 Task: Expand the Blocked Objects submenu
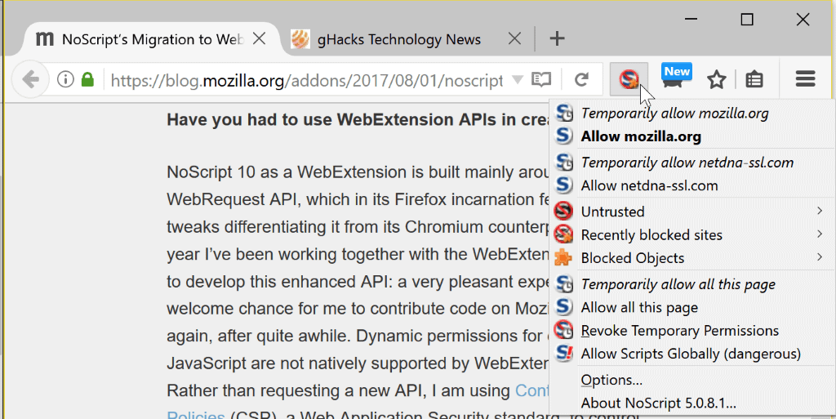(x=691, y=258)
